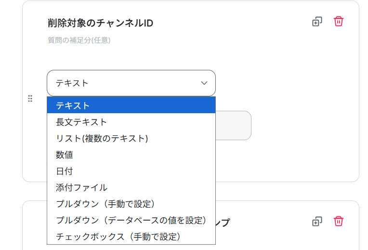
Task: Click the テキスト dropdown select box
Action: tap(131, 83)
